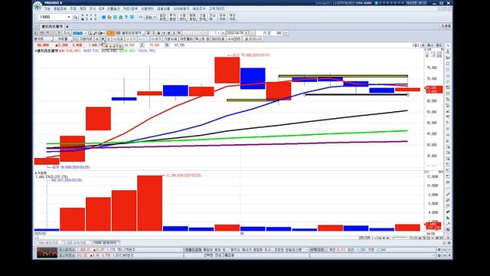Click the stock search magnifier in chart toolbar
This screenshot has height=276, width=490.
(x=90, y=33)
